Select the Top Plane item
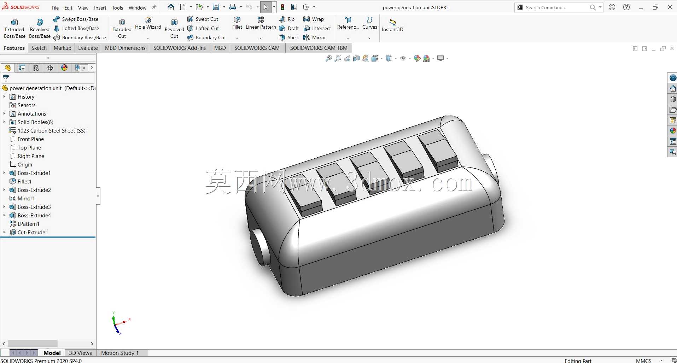The width and height of the screenshot is (677, 363). [25, 147]
